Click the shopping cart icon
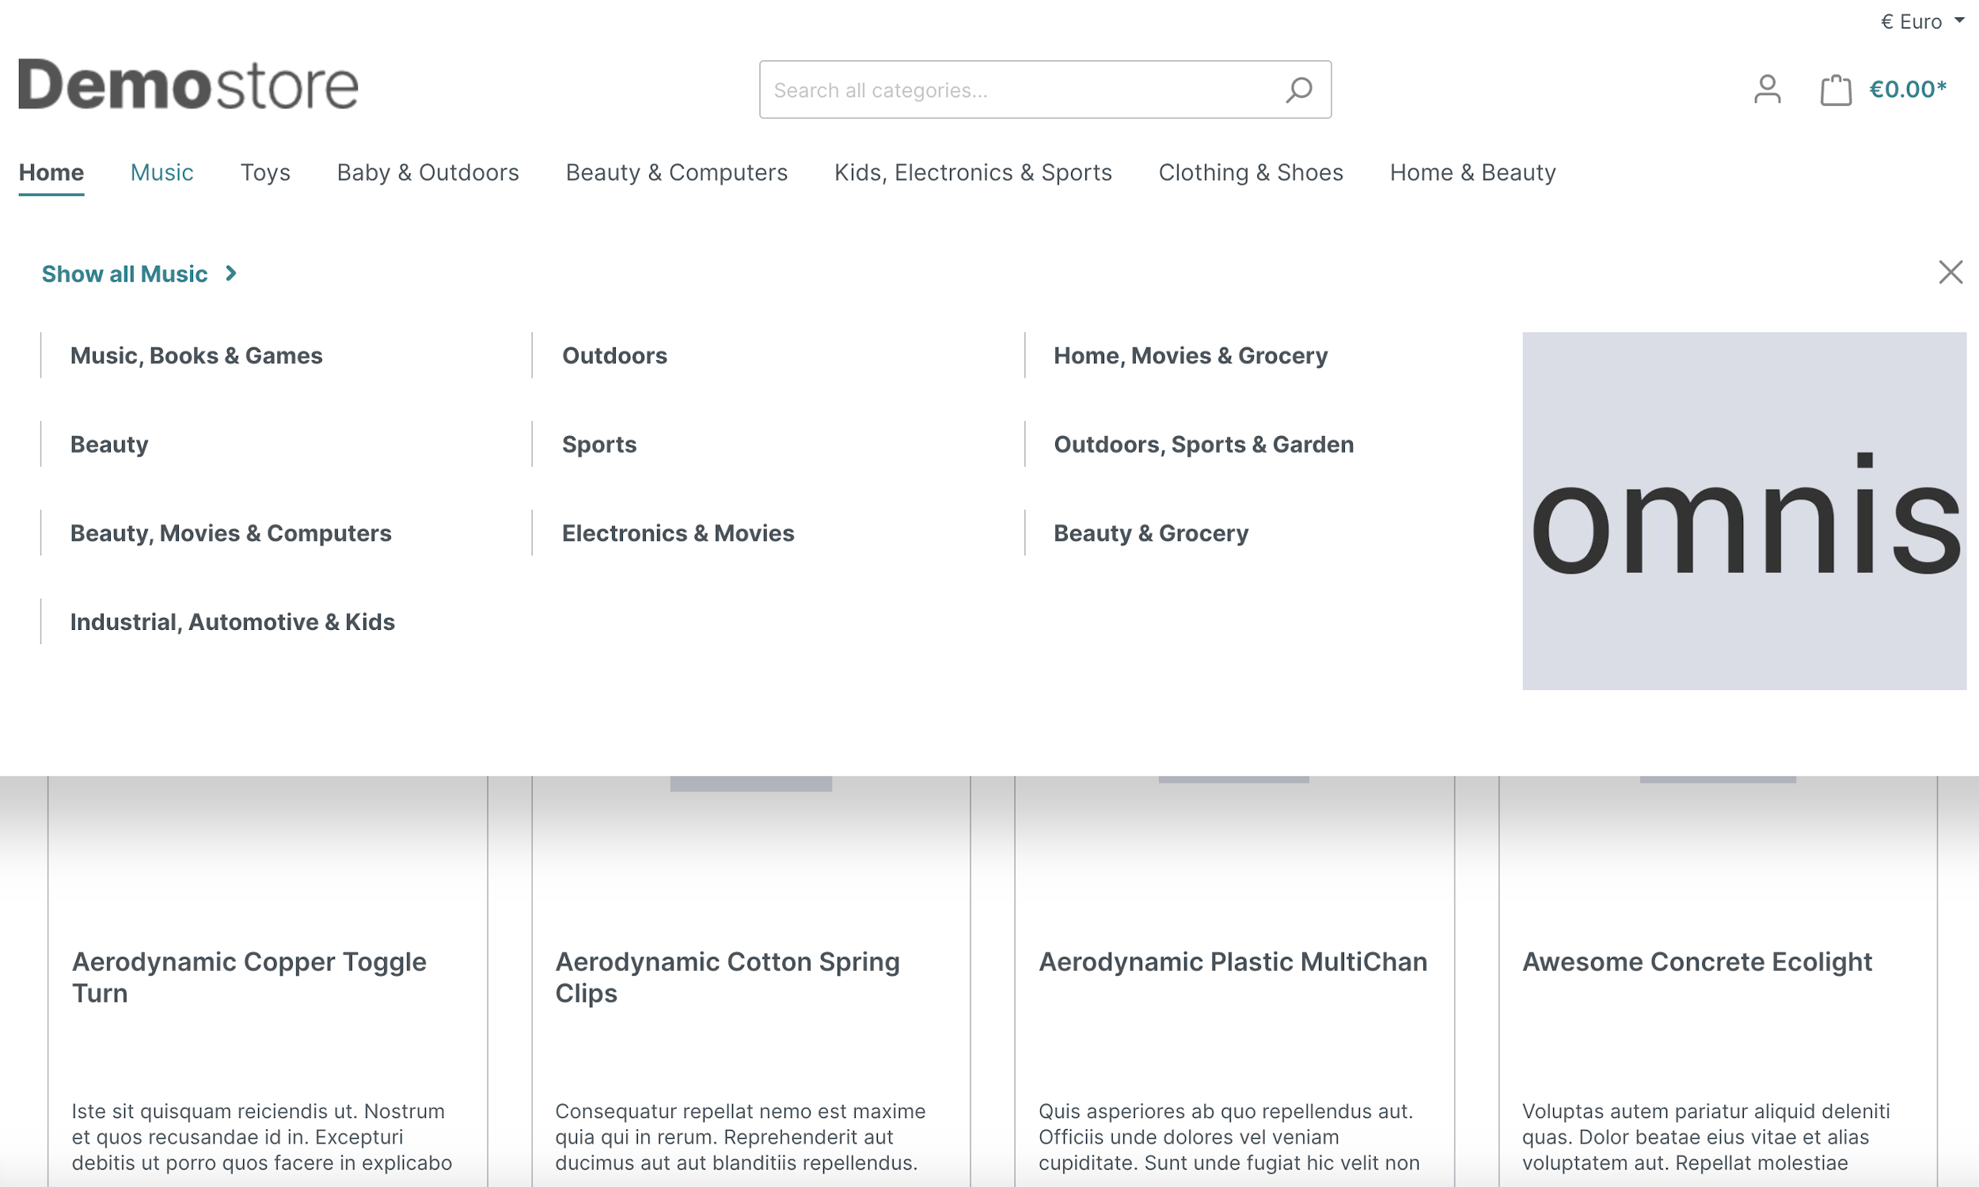 point(1837,89)
